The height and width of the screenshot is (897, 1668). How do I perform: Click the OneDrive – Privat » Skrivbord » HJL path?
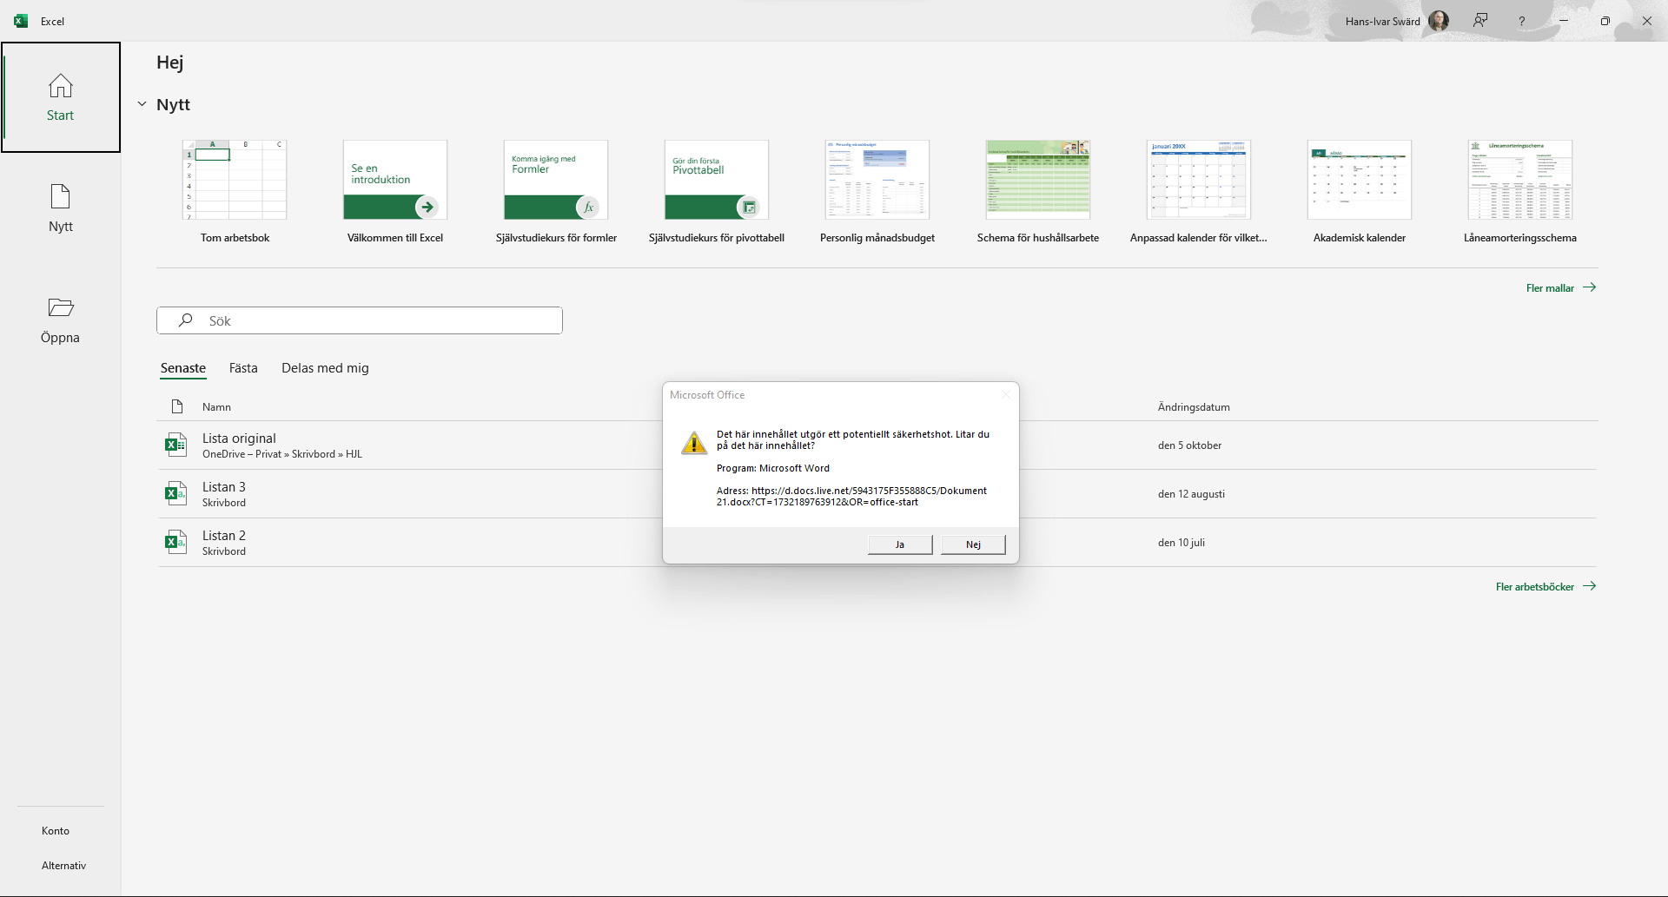(x=282, y=454)
